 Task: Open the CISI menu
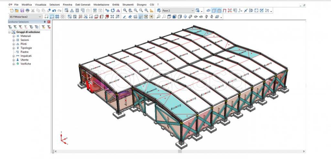(152, 5)
